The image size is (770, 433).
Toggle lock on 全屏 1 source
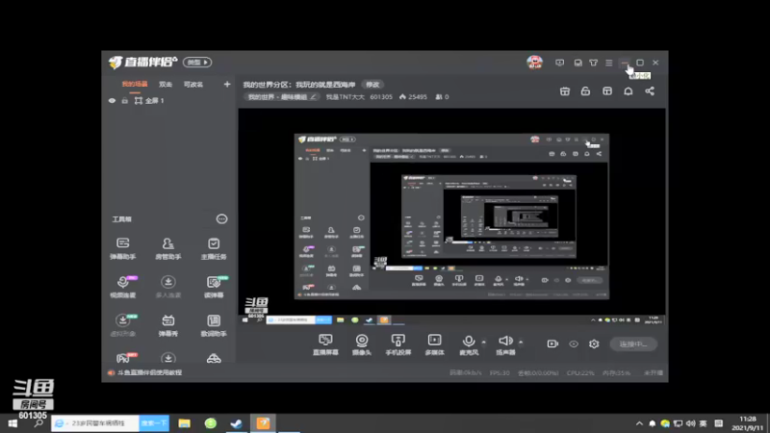(x=125, y=101)
